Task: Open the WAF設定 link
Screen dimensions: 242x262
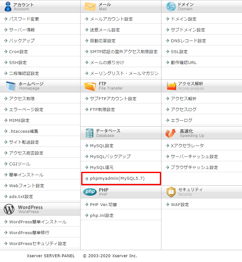Action: pyautogui.click(x=180, y=204)
